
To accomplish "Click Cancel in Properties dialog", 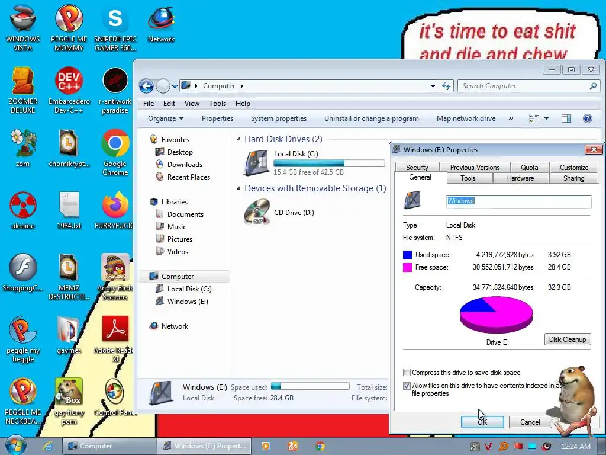I will (x=530, y=422).
